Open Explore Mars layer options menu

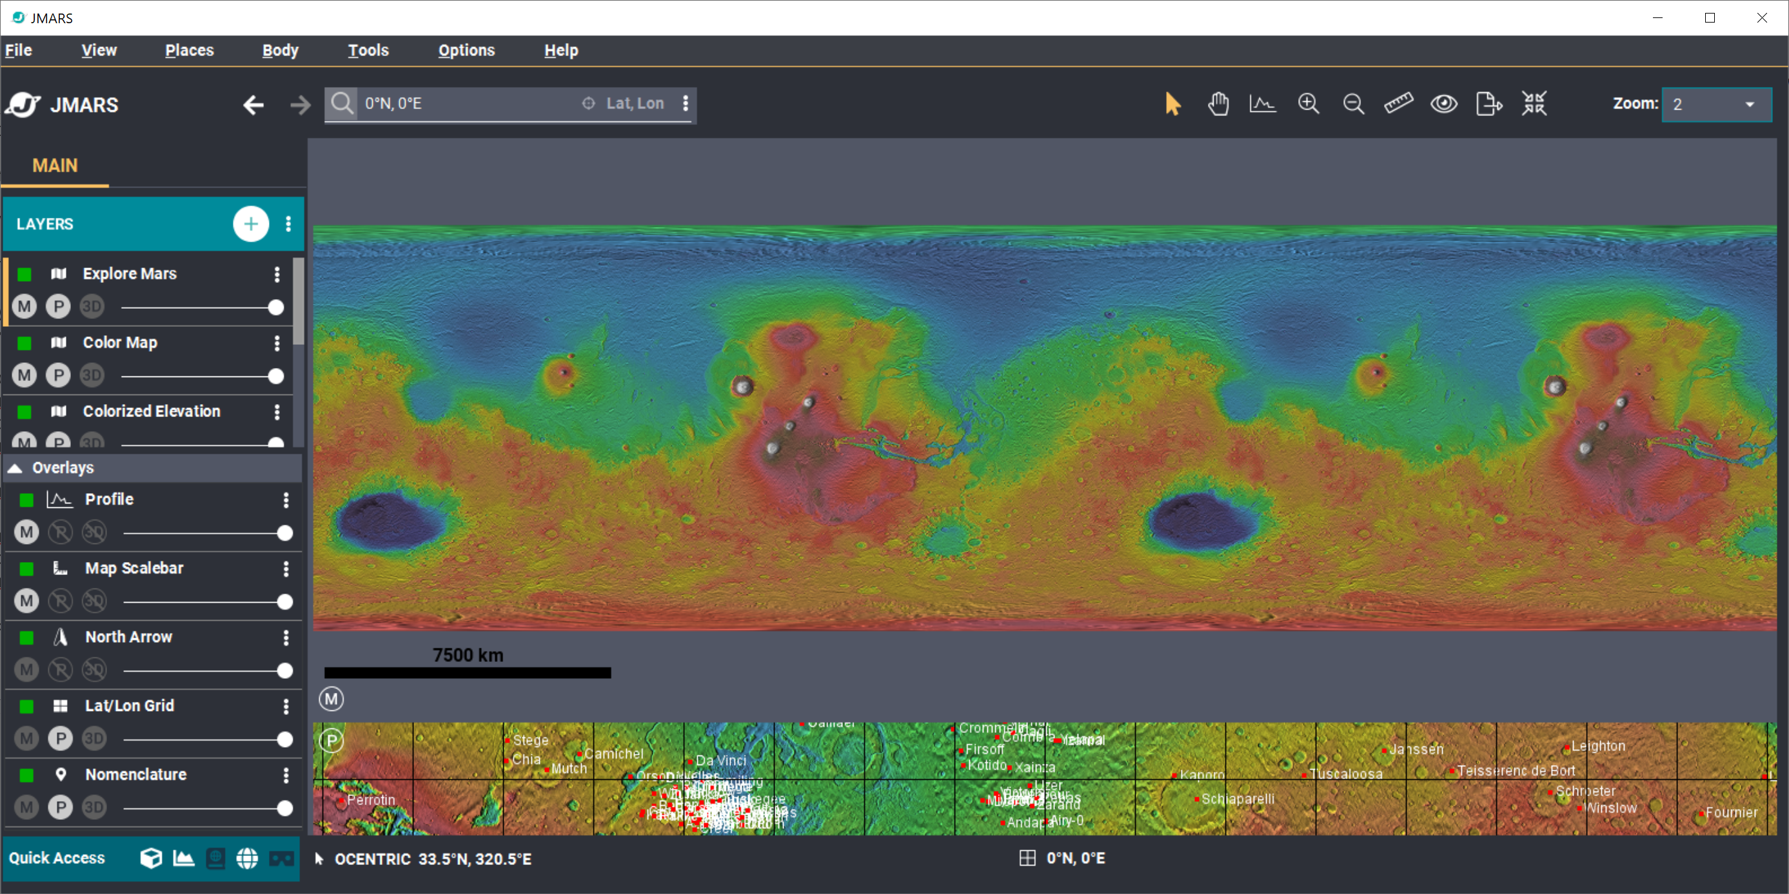[277, 274]
